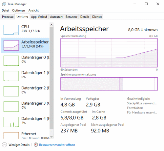Viewport: 164px width, 151px height.
Task: Minimize the Task-Manager window
Action: point(135,4)
